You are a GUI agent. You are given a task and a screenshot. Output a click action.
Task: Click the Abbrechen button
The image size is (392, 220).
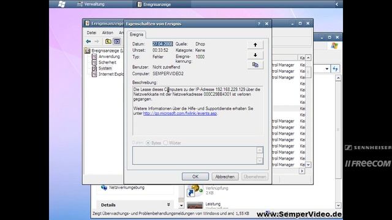[x=225, y=177]
